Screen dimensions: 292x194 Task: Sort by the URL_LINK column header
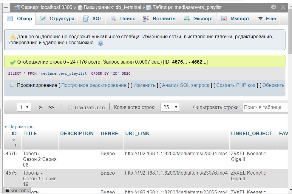[x=137, y=133]
